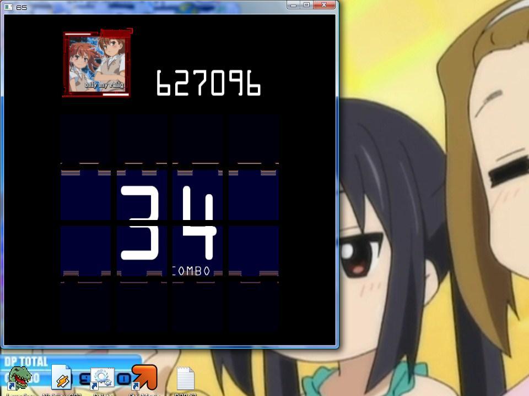Image resolution: width=529 pixels, height=396 pixels.
Task: Click the score 627096
Action: pos(208,83)
